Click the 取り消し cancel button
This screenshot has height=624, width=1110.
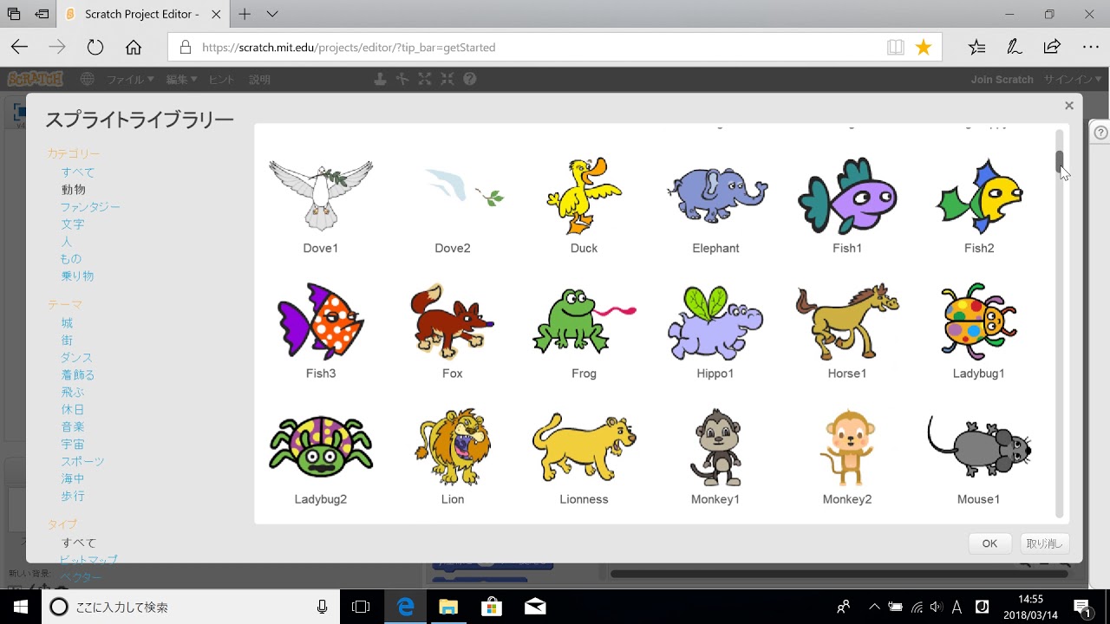[x=1044, y=543]
